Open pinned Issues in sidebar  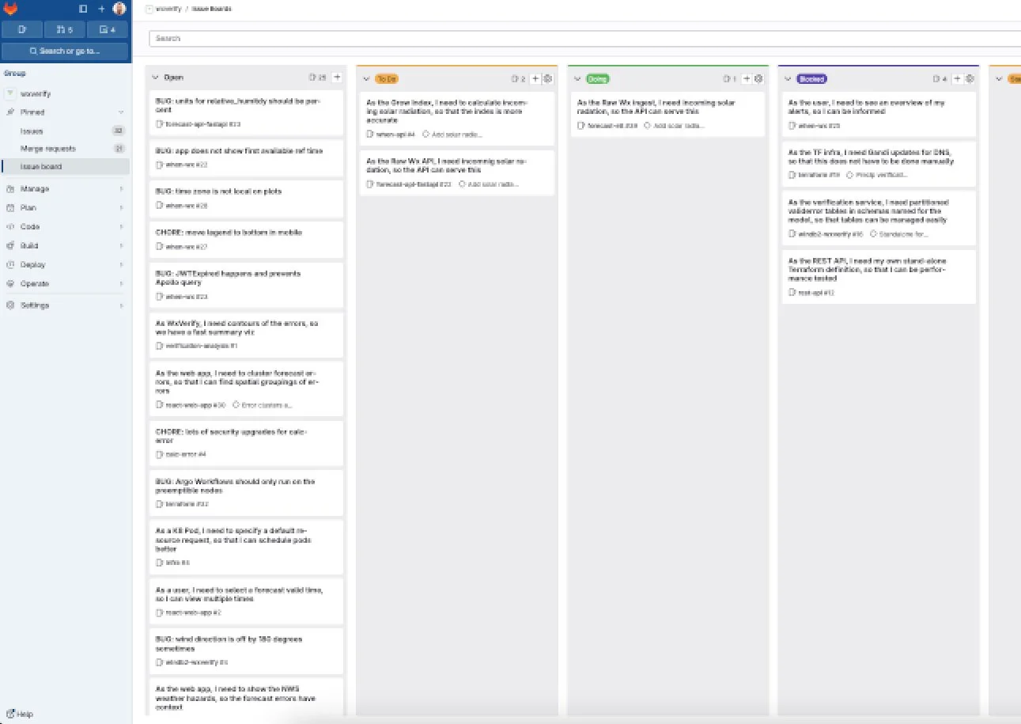click(65, 131)
